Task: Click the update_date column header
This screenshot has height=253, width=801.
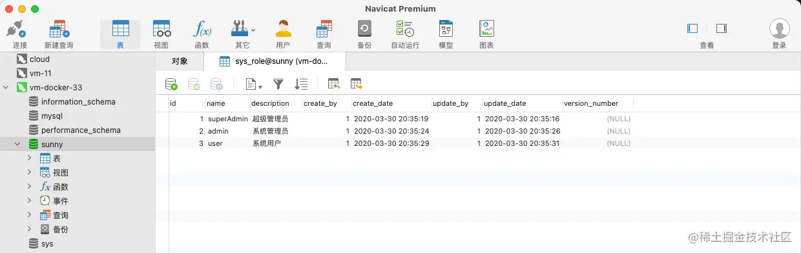Action: tap(523, 103)
